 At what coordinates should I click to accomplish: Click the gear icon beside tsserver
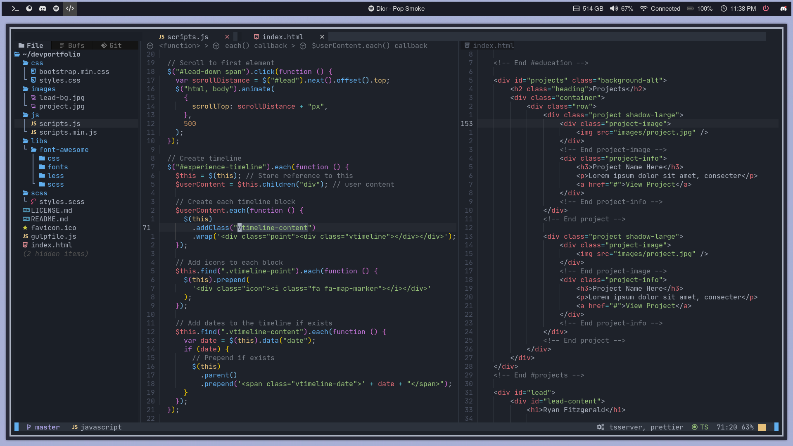point(600,427)
